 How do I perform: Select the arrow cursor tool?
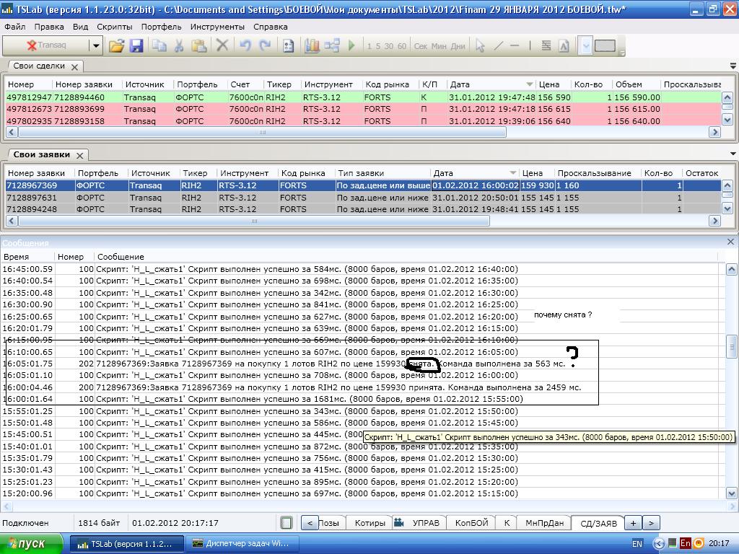click(480, 45)
